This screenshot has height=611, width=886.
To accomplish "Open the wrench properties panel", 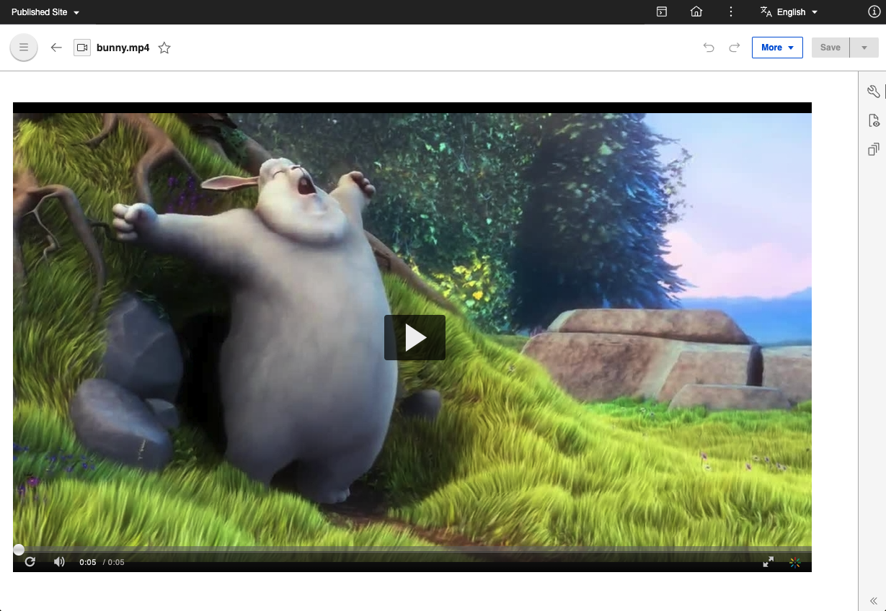I will pos(873,92).
